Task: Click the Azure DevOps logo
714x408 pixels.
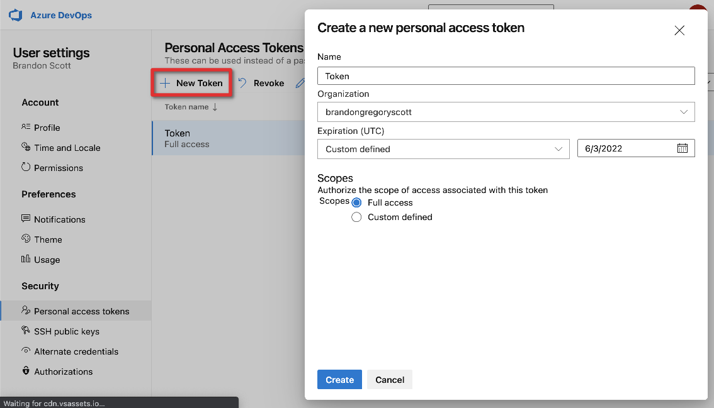Action: 15,16
